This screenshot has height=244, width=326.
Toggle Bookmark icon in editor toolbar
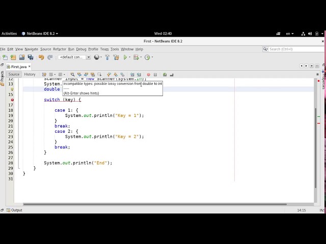[x=122, y=75]
